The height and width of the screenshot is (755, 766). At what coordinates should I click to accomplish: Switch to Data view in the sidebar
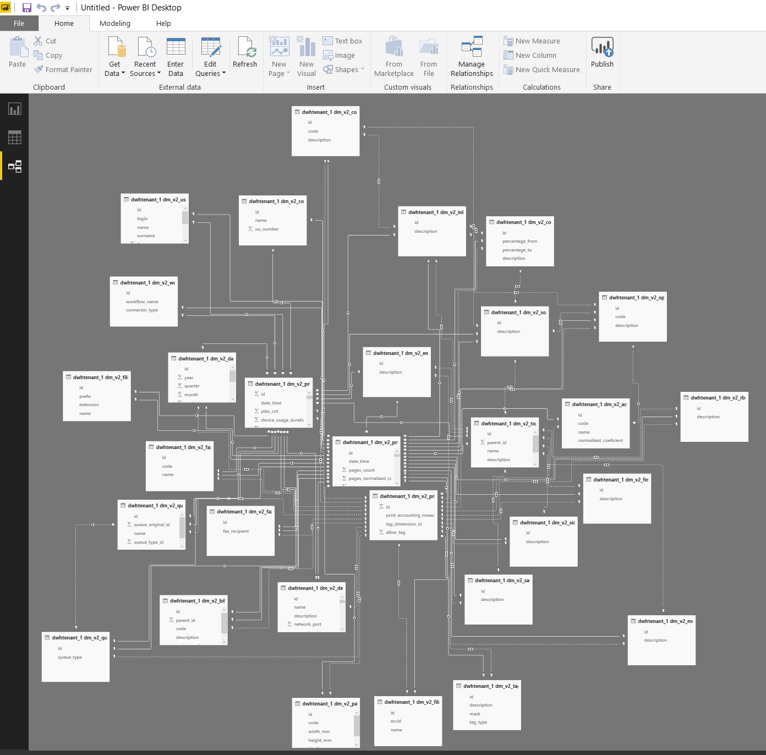pos(14,137)
